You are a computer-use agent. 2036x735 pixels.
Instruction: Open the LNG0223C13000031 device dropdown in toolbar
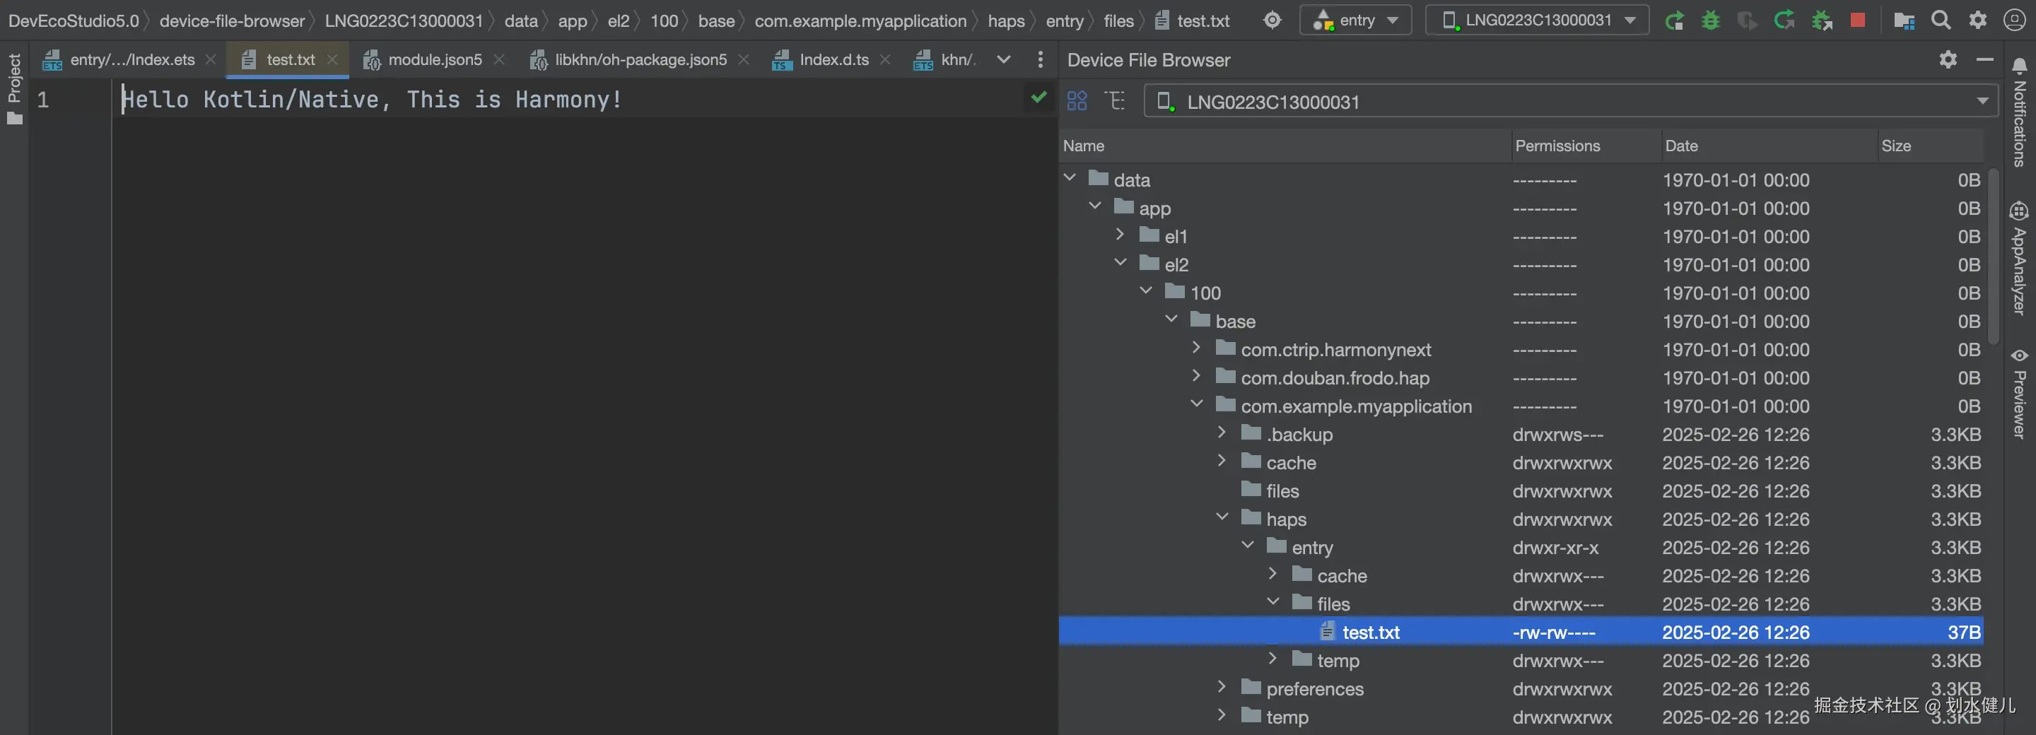[1538, 20]
